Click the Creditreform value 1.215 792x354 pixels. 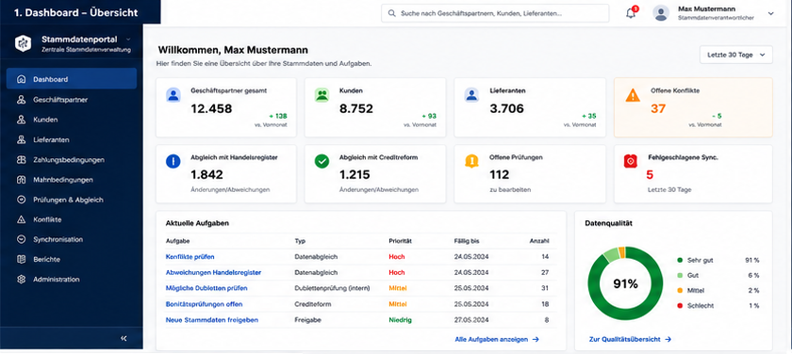[355, 175]
